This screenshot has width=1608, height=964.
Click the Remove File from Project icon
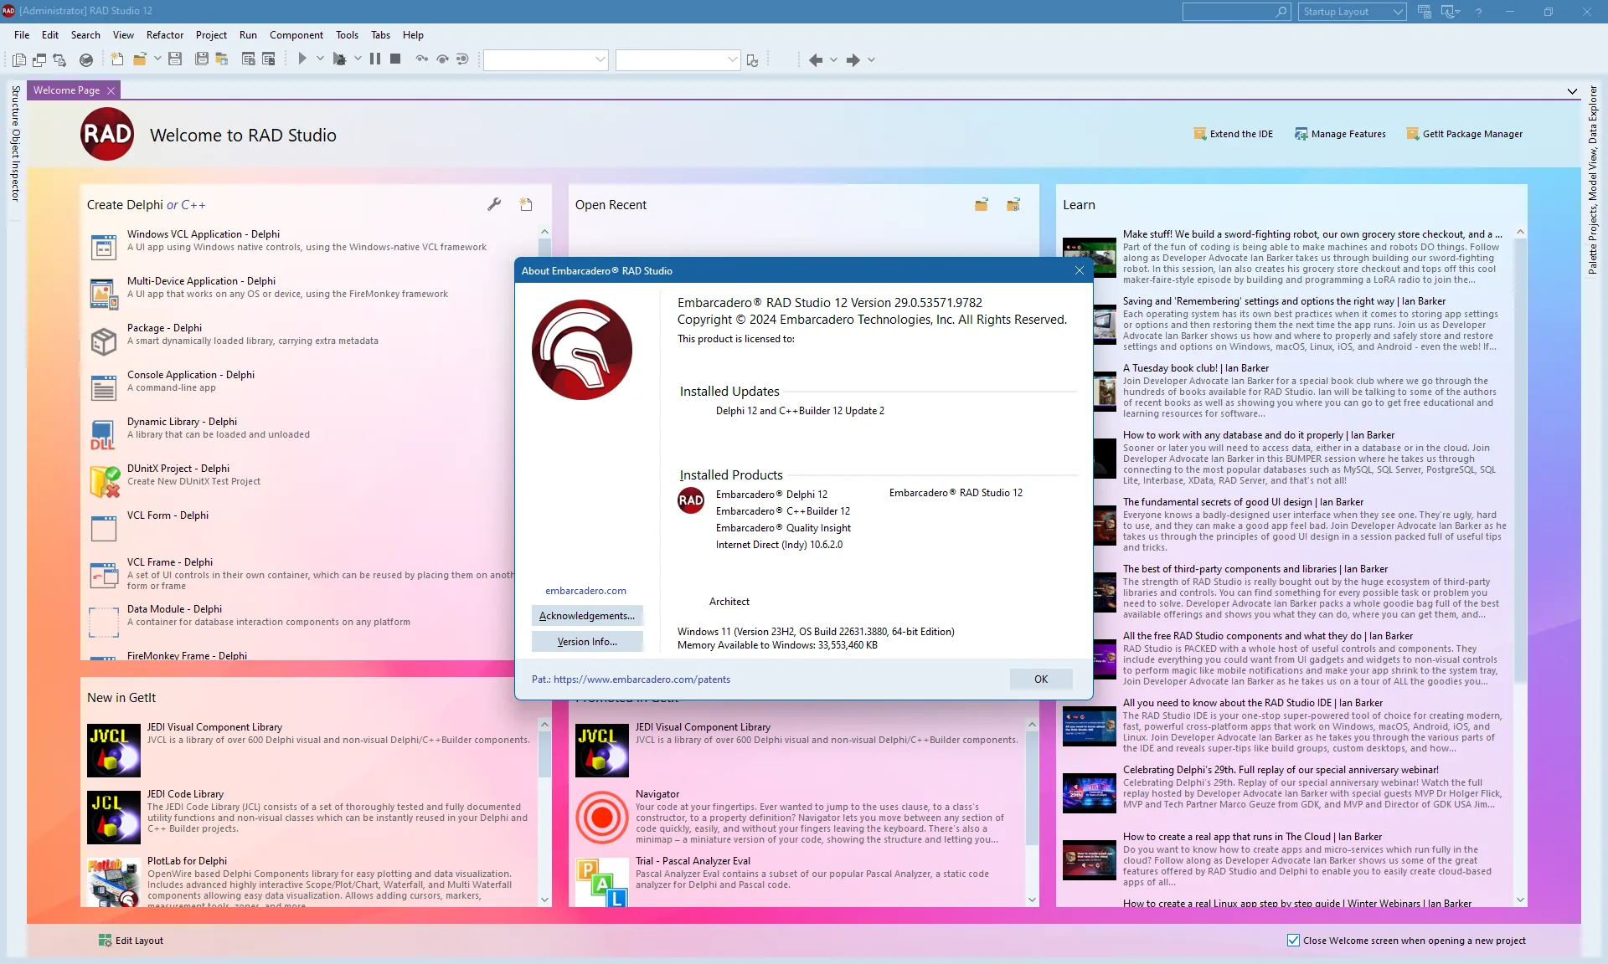coord(269,59)
